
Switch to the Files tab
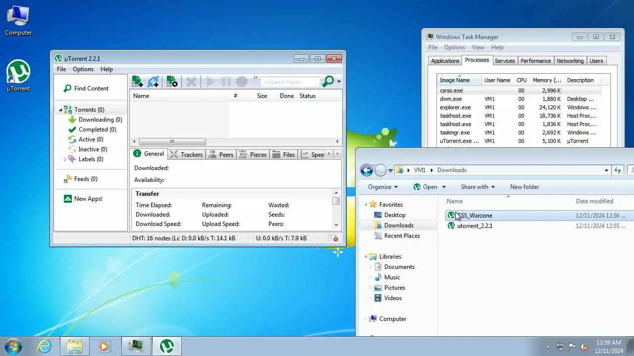tap(284, 155)
